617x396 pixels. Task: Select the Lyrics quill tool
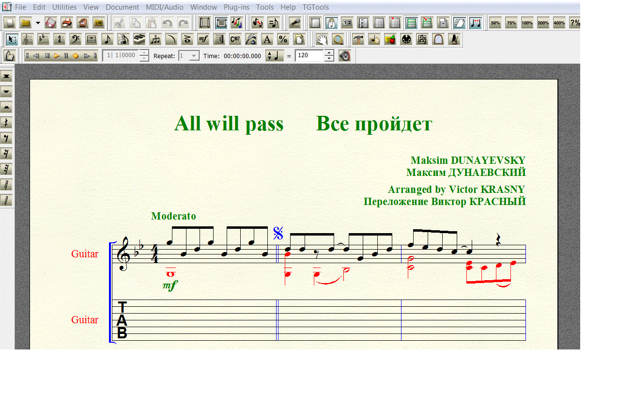pyautogui.click(x=251, y=39)
